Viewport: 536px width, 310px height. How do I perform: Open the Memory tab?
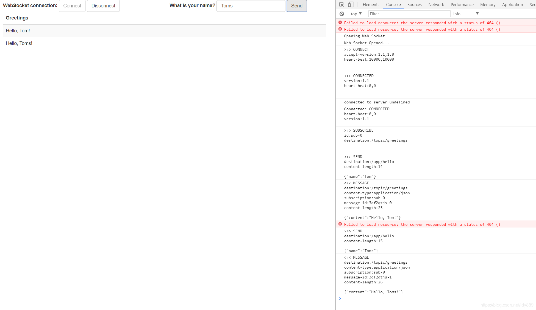tap(488, 5)
